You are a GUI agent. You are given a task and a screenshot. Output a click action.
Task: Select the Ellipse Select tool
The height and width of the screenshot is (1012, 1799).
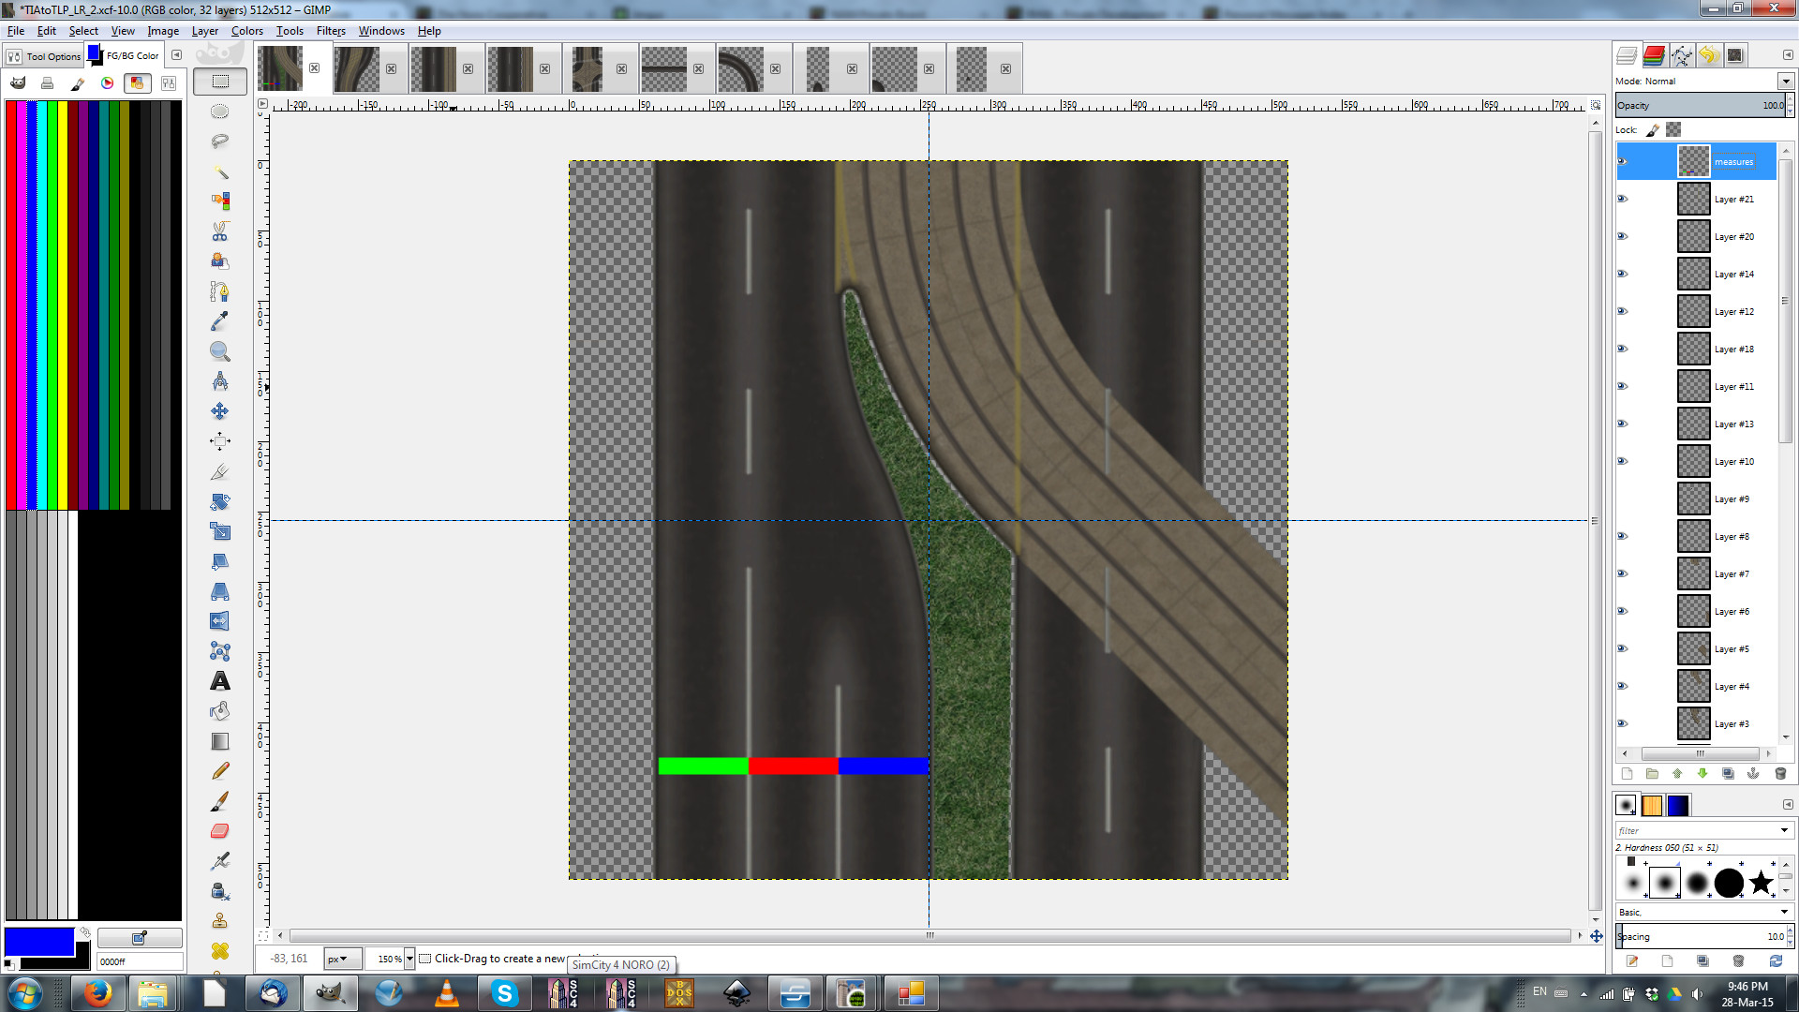[220, 112]
